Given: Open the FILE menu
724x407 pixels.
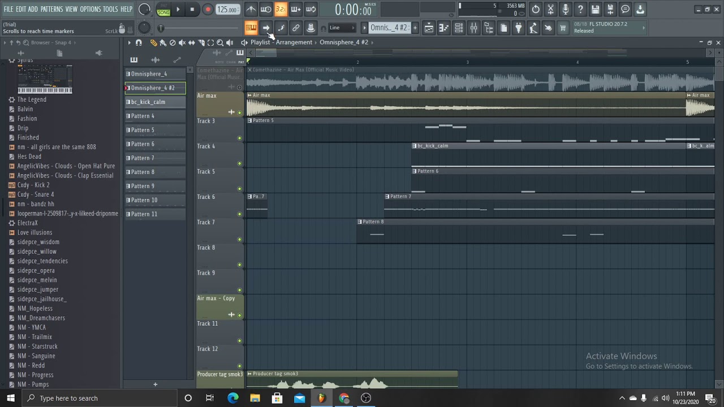Looking at the screenshot, I should (x=8, y=9).
